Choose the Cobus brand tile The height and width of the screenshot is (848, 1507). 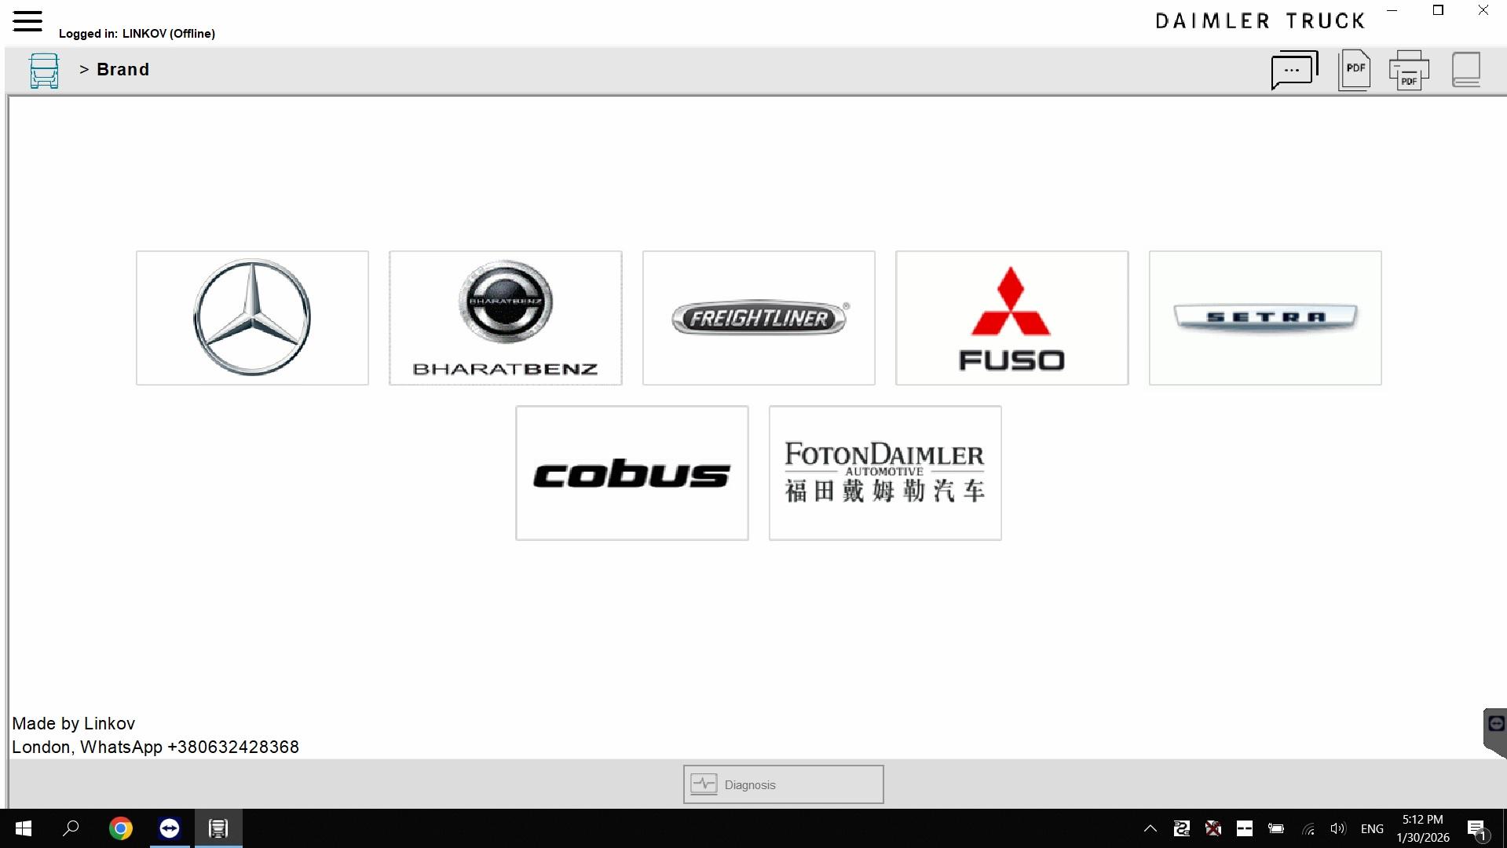632,473
